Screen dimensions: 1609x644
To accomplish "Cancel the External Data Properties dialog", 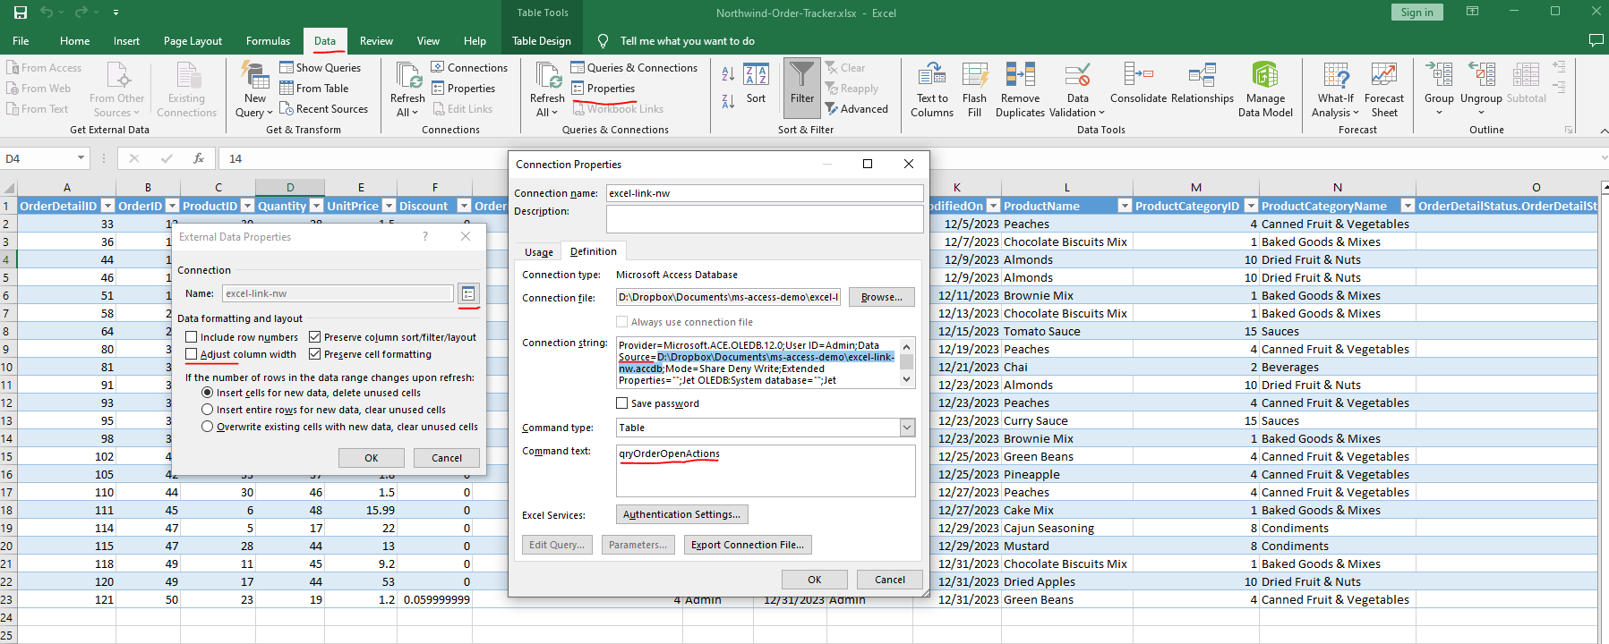I will click(x=447, y=458).
